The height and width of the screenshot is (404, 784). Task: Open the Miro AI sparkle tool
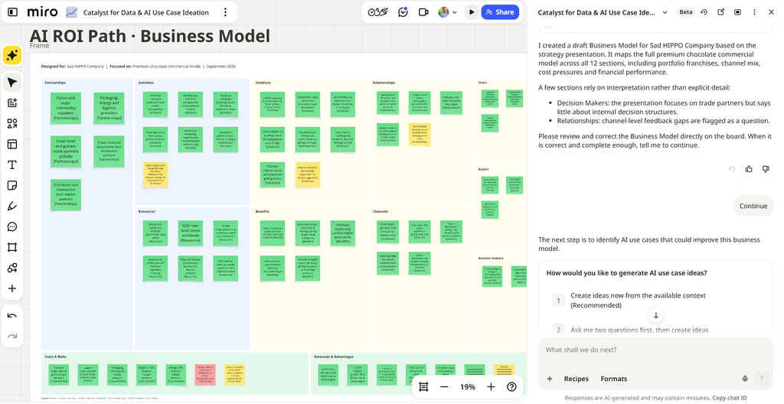click(x=12, y=56)
